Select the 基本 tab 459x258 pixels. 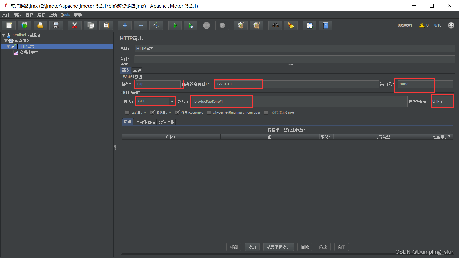pos(126,70)
